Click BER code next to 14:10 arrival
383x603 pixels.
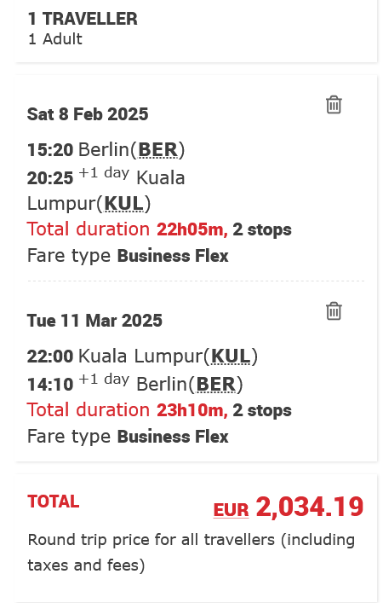216,384
